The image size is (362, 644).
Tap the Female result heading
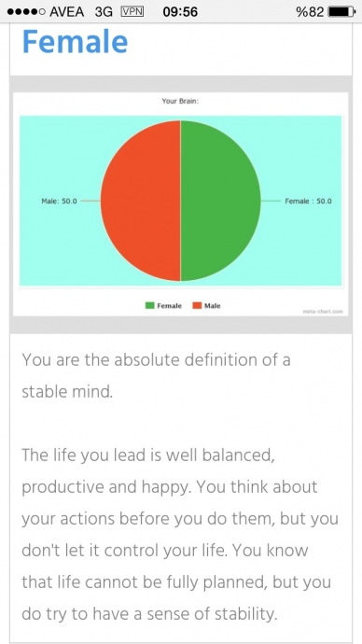75,41
